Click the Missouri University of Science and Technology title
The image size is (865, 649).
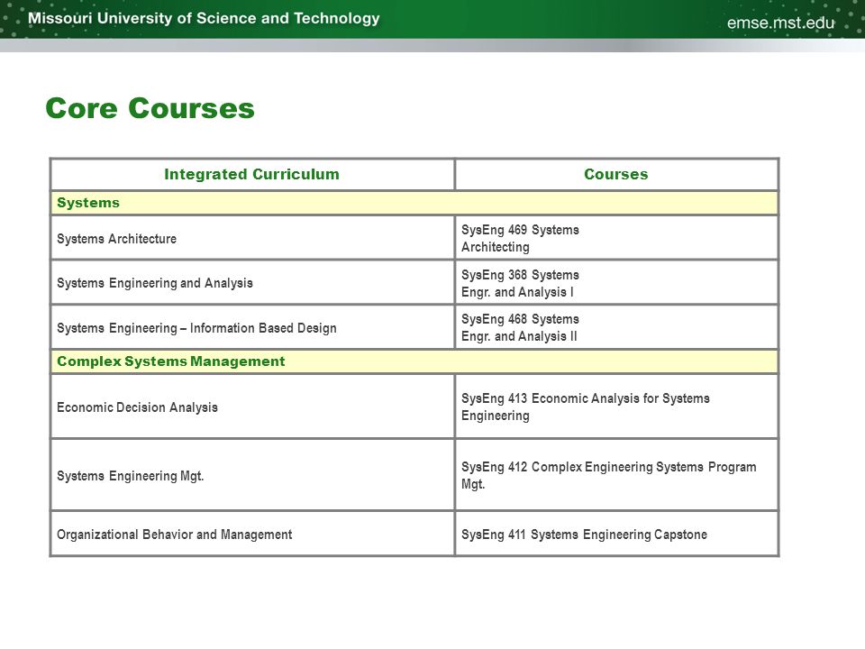click(x=204, y=18)
